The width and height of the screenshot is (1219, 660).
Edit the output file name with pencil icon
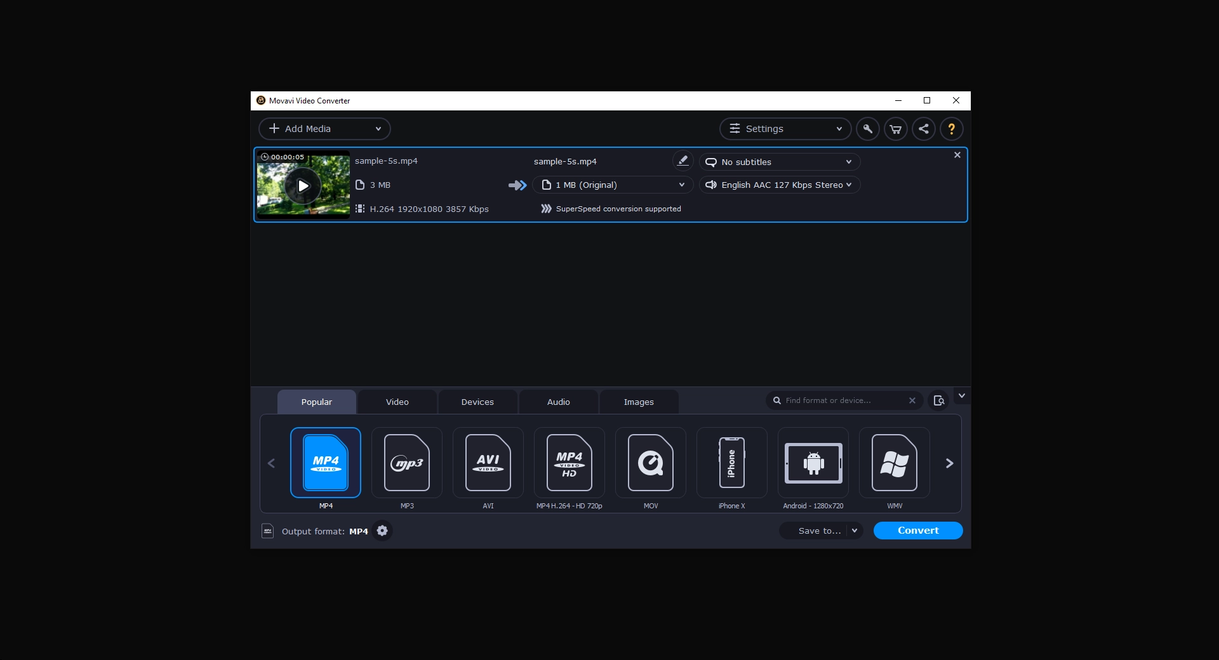[682, 161]
